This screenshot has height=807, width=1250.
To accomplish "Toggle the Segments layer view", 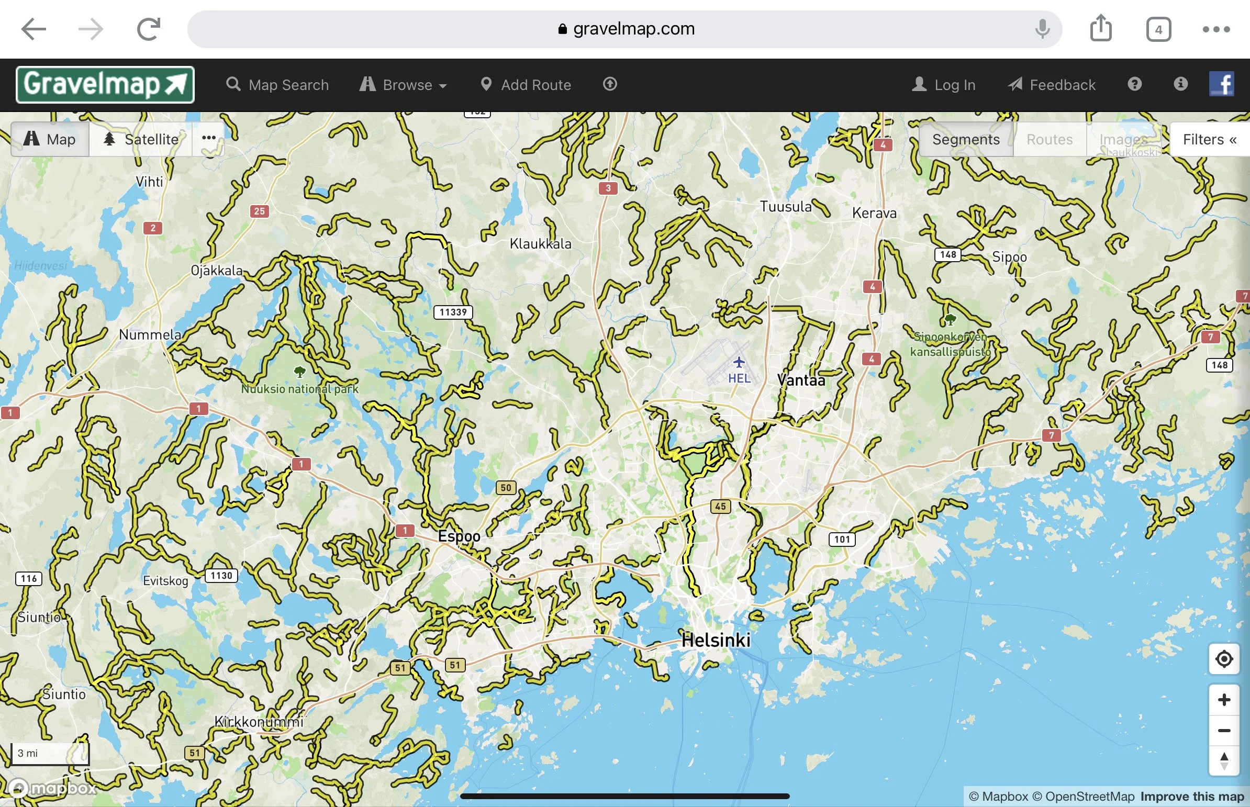I will tap(965, 139).
